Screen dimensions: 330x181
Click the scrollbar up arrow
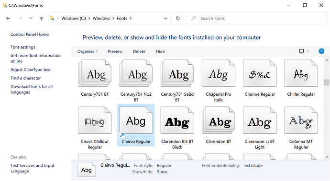pos(327,60)
